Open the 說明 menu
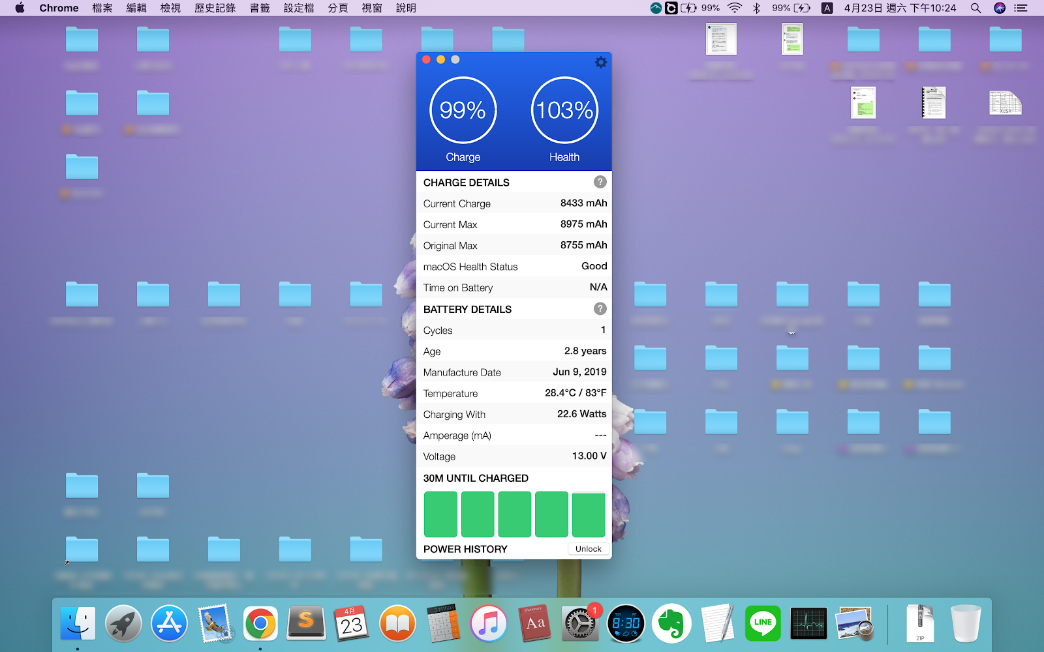 (406, 8)
